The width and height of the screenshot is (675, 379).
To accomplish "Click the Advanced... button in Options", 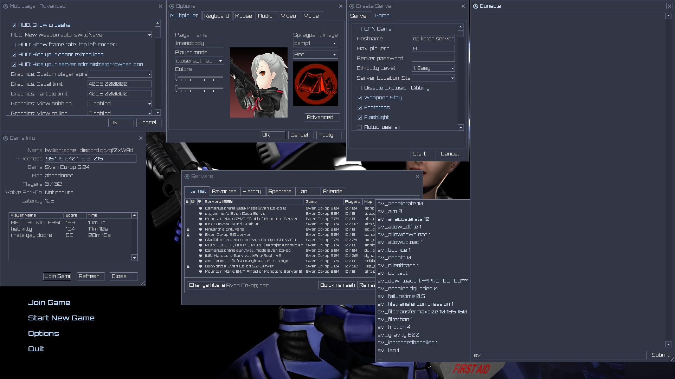I will point(322,118).
